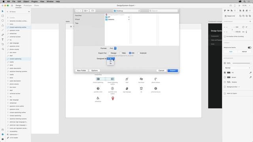Click the Border eyedropper icon
253x142 pixels.
pos(250,77)
